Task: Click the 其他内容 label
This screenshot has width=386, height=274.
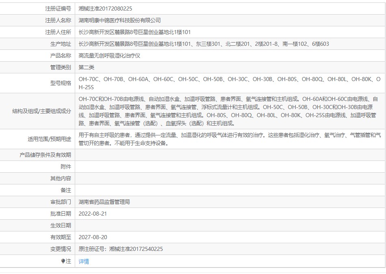Action: click(61, 178)
